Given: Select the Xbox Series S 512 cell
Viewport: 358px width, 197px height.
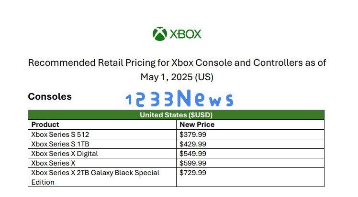Looking at the screenshot, I should coord(102,135).
